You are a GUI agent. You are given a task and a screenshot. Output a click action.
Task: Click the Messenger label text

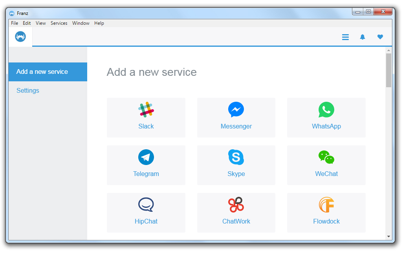pos(236,126)
